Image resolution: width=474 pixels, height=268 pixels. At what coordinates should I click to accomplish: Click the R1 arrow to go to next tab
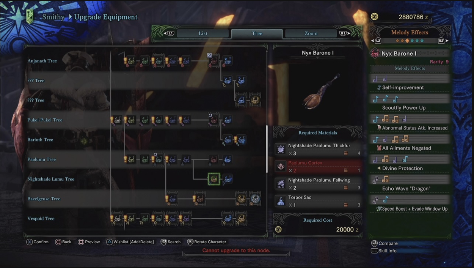point(345,33)
